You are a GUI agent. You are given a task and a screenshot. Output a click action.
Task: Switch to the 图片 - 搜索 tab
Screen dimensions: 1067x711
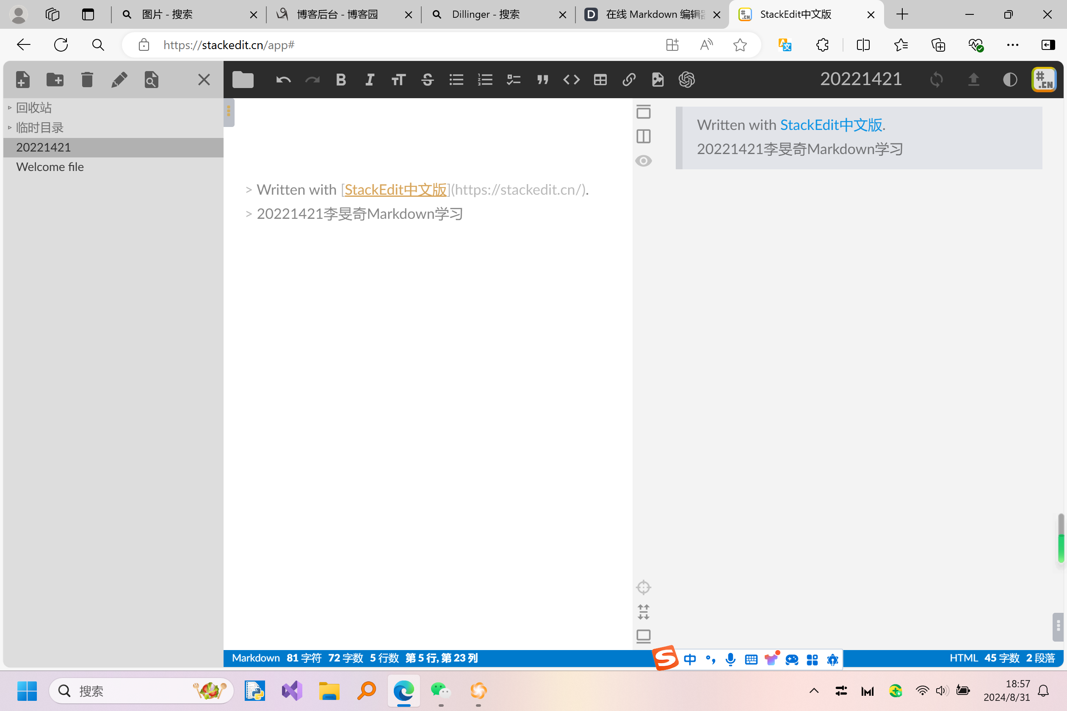[188, 14]
